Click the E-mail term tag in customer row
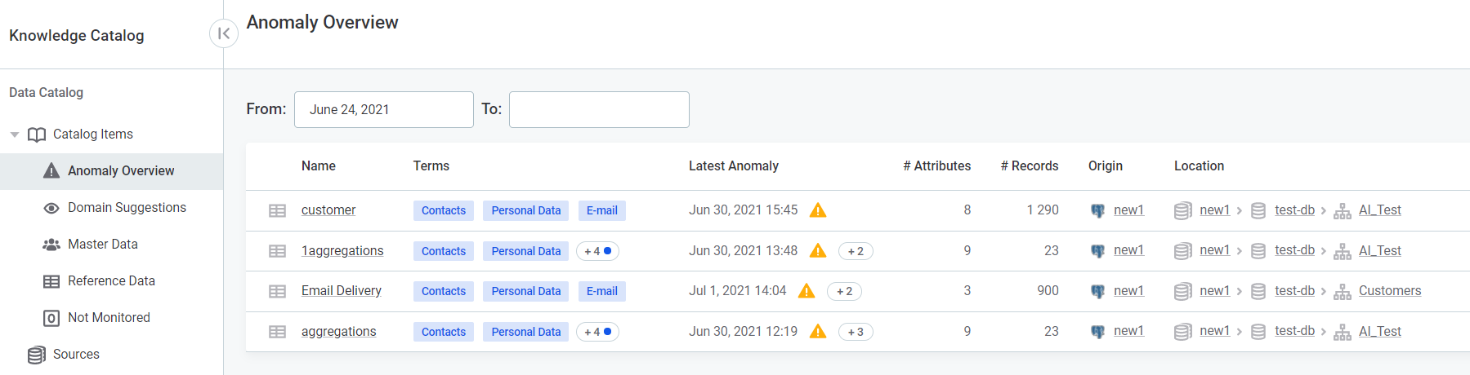1470x375 pixels. (601, 210)
